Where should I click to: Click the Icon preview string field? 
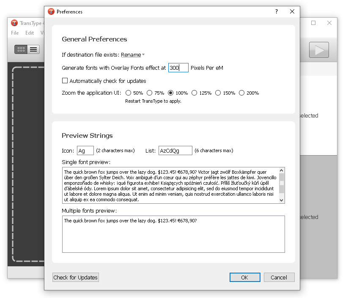(85, 150)
